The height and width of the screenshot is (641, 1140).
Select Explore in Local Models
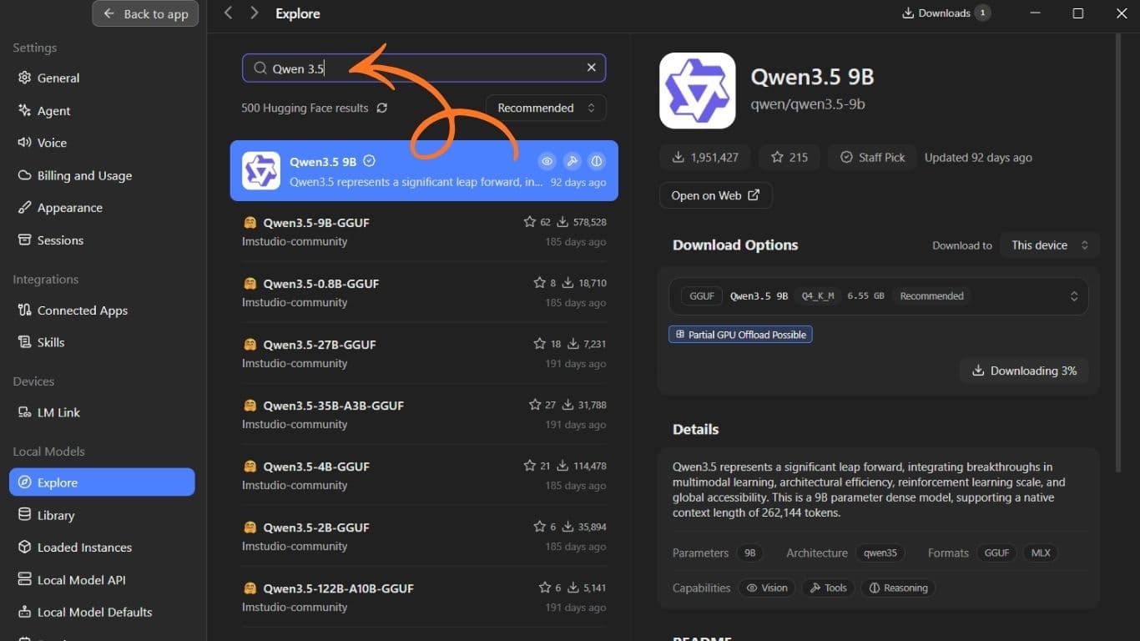coord(102,482)
